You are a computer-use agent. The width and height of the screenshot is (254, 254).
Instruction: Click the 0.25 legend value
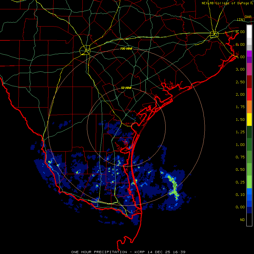click(x=240, y=182)
